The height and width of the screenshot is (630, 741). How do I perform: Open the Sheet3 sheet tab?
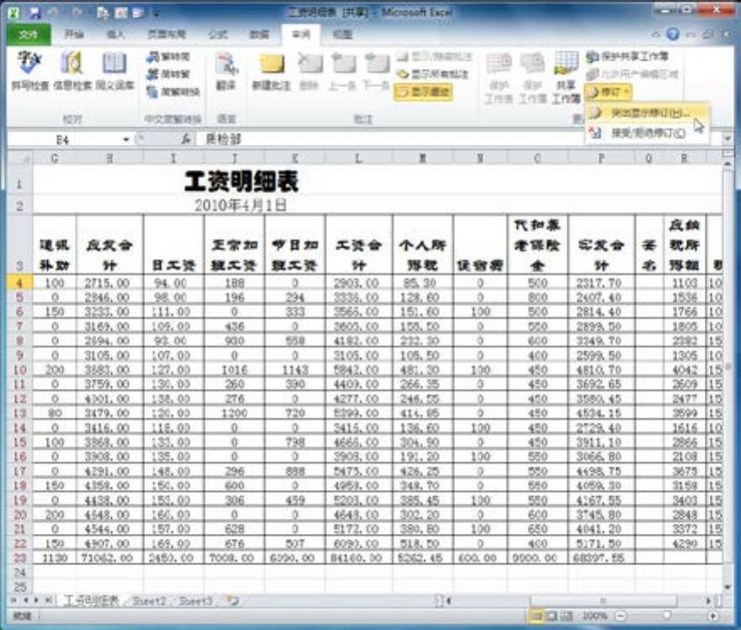tap(196, 601)
